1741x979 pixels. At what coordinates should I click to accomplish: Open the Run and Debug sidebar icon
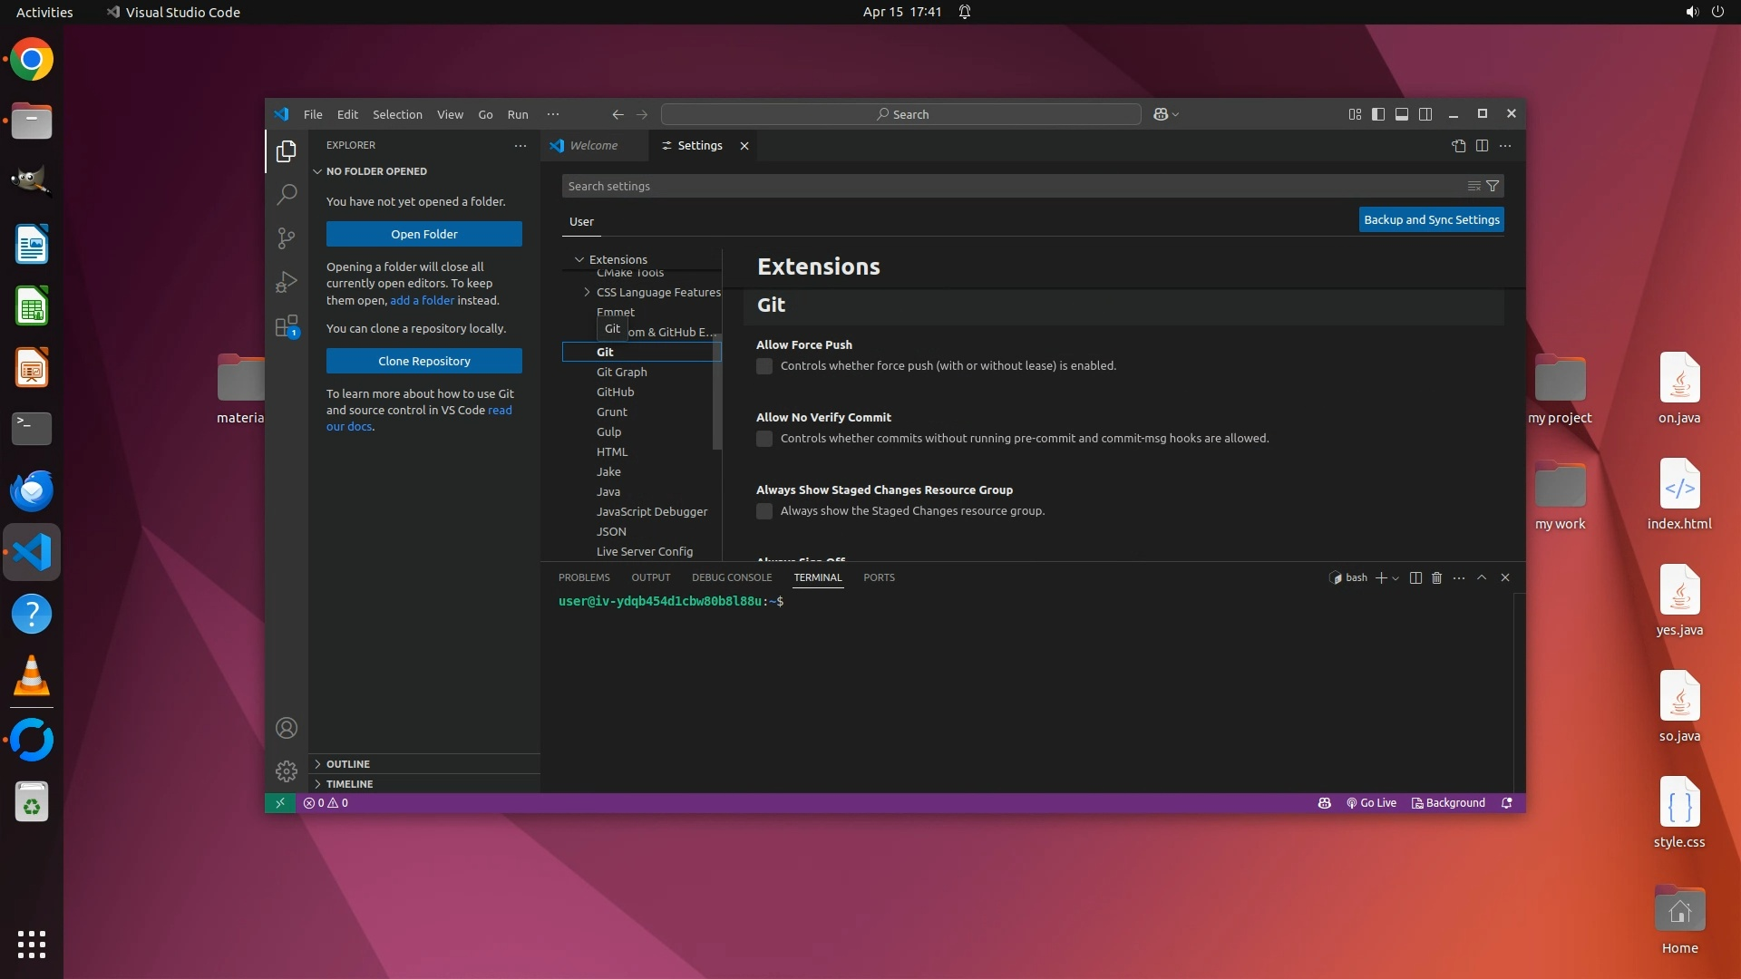287,282
